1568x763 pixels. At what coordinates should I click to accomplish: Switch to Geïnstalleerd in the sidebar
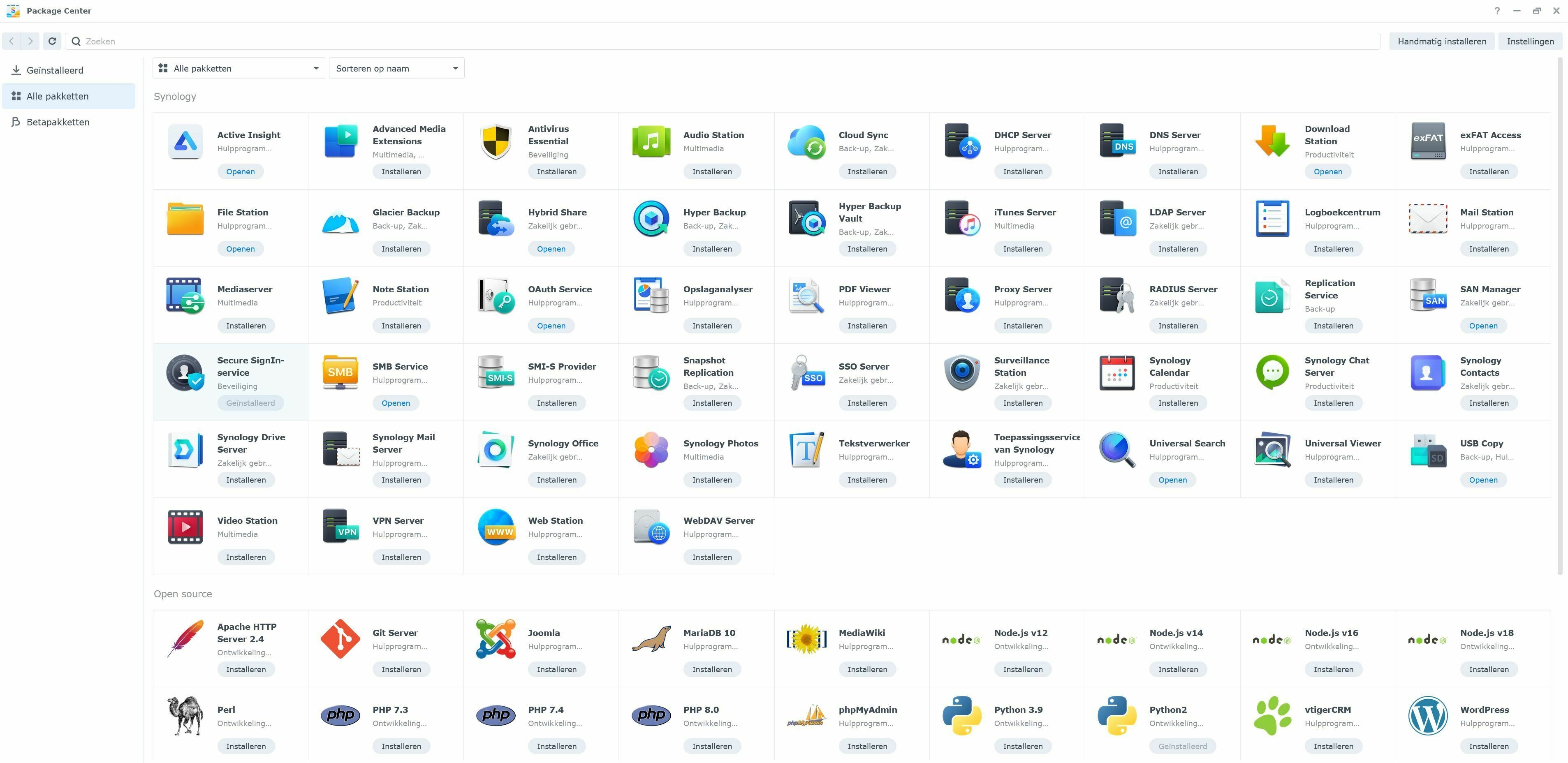(x=69, y=70)
